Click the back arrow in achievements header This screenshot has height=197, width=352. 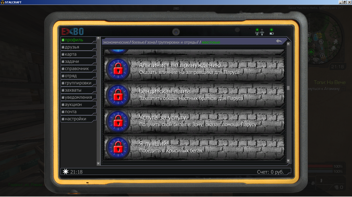pyautogui.click(x=279, y=41)
